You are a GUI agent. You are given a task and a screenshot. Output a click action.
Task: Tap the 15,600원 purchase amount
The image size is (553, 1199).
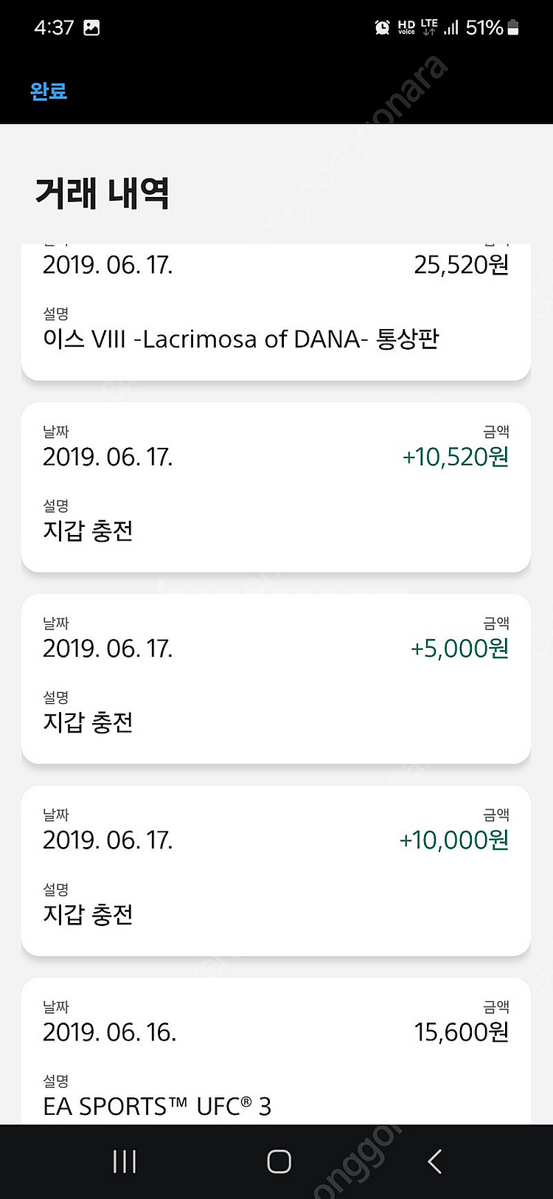(x=462, y=1032)
